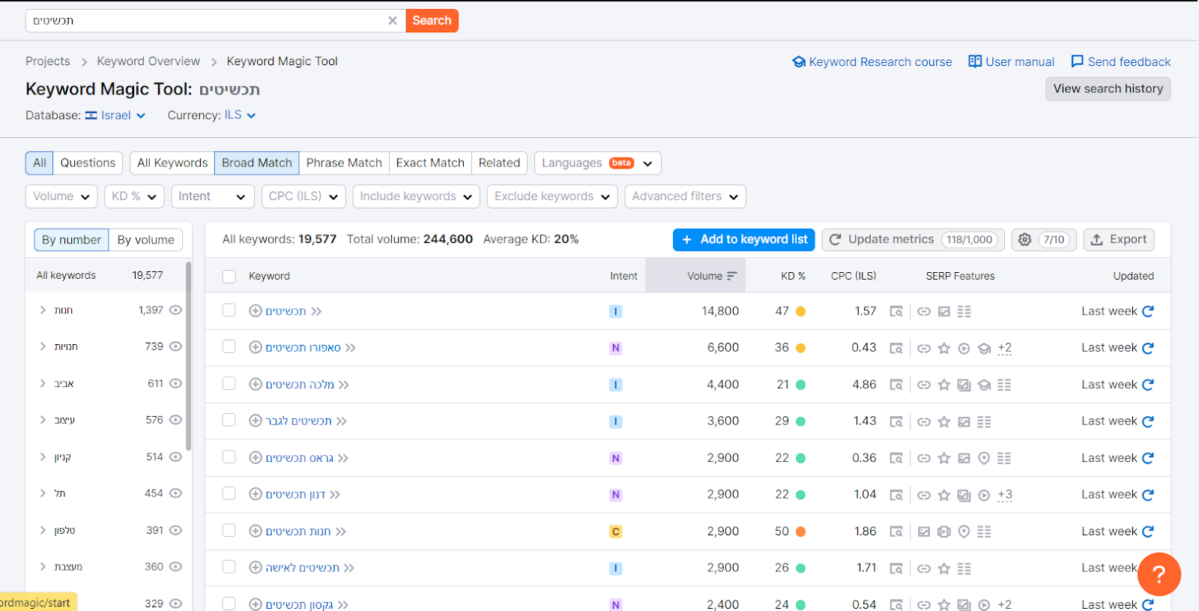Open the User manual link

(1012, 62)
